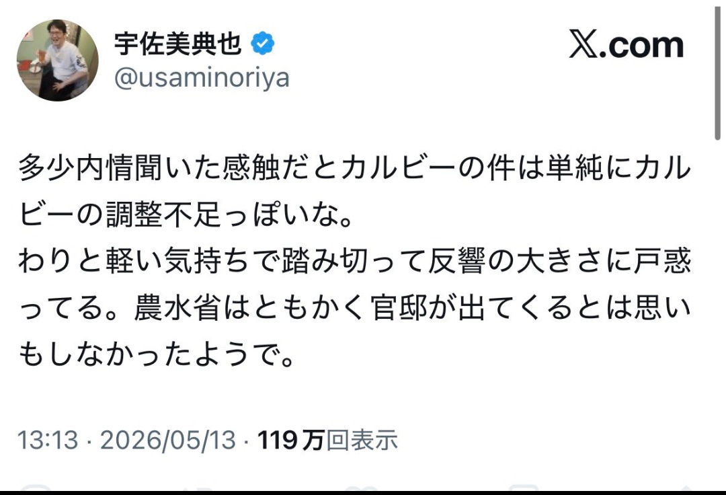The height and width of the screenshot is (495, 726).
Task: Click the X logo icon
Action: point(583,44)
